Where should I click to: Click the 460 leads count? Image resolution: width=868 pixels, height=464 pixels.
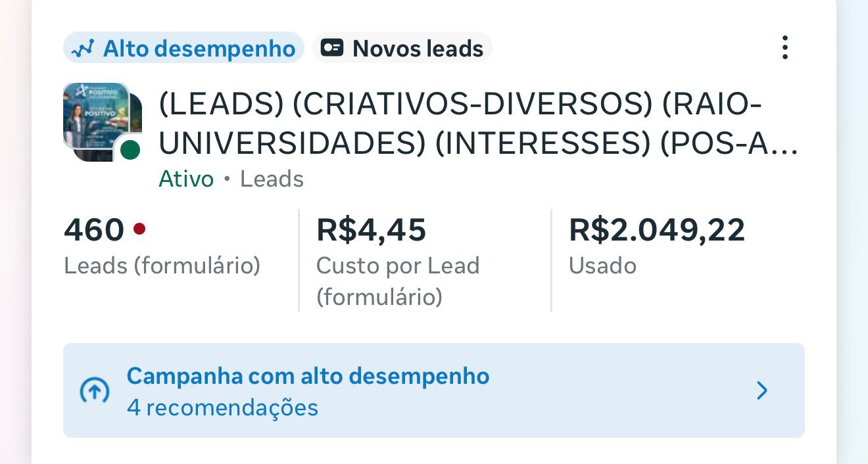[94, 230]
